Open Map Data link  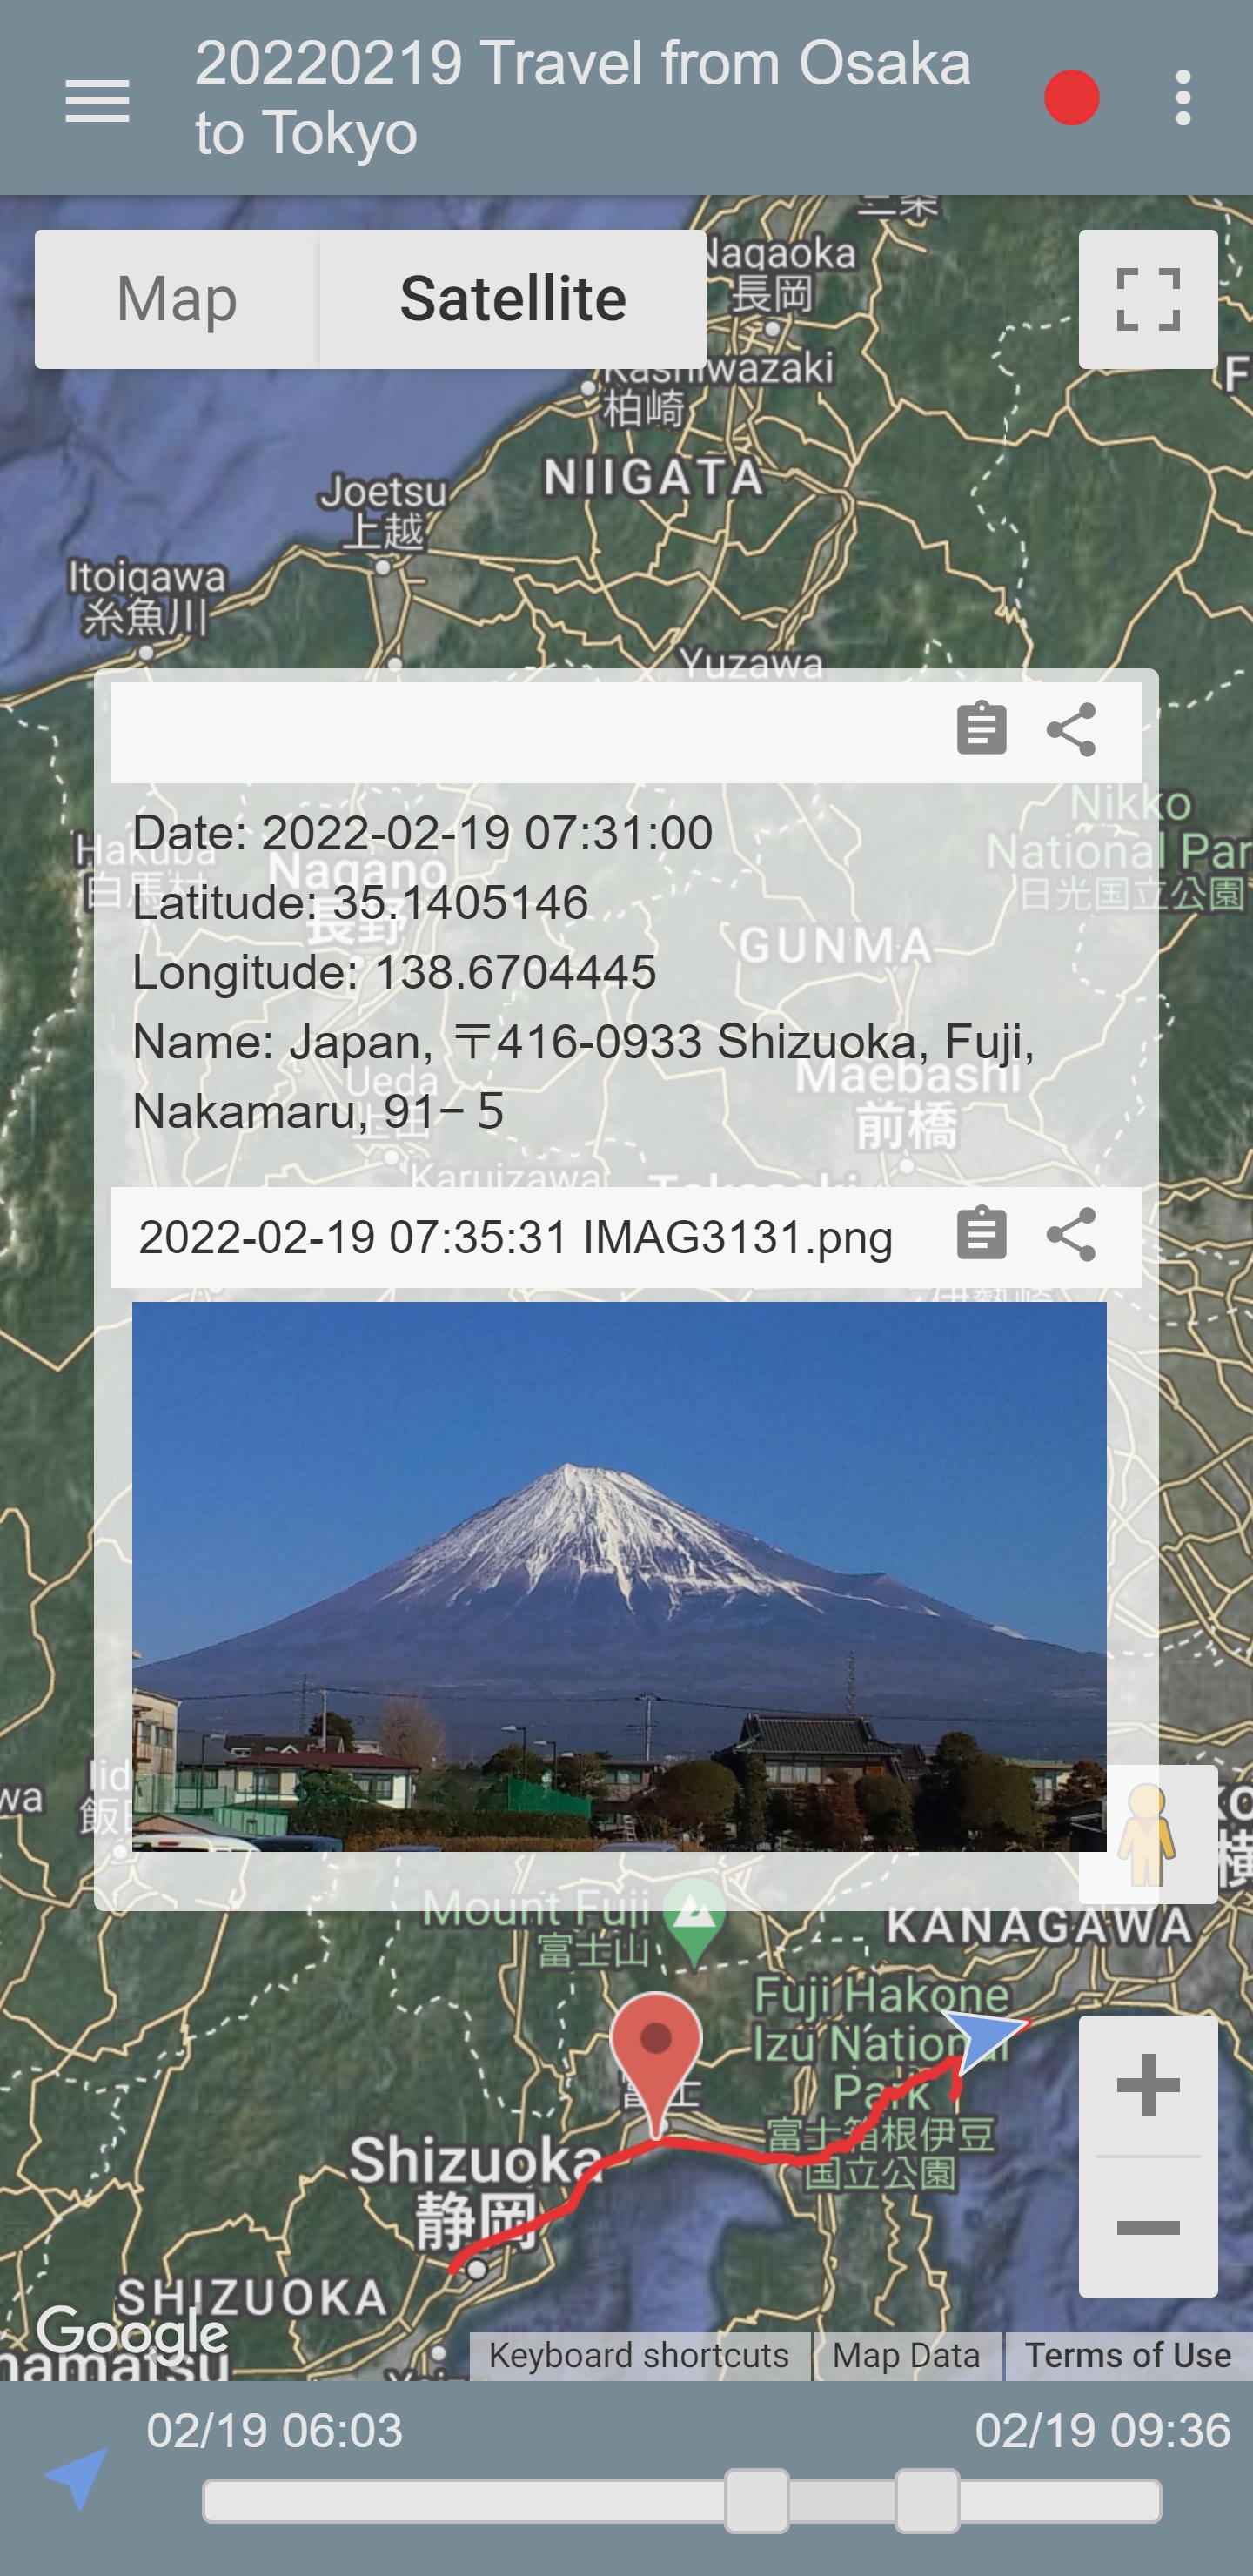(x=906, y=2355)
